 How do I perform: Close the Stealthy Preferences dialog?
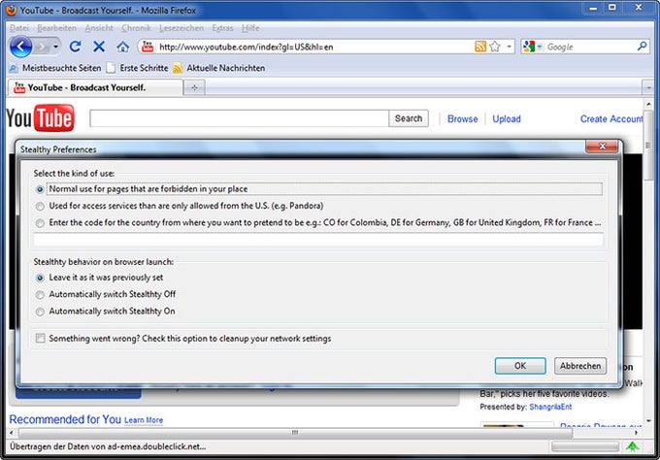[x=603, y=146]
